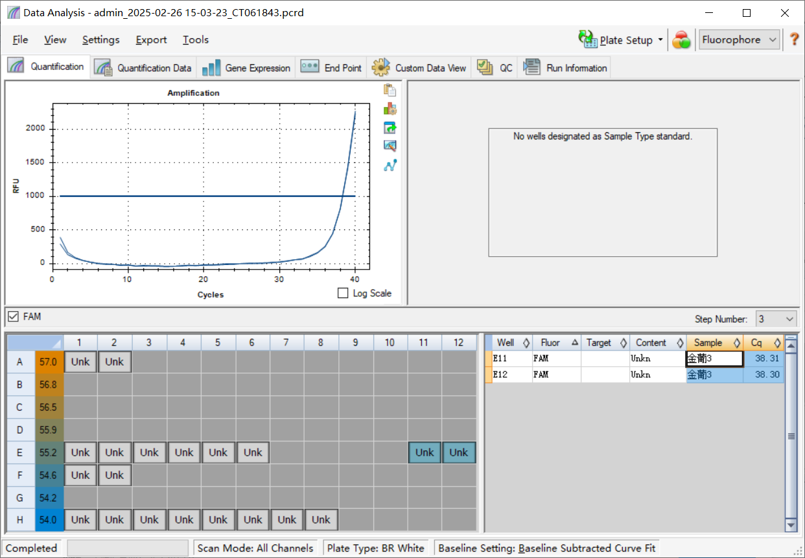Viewport: 805px width, 558px height.
Task: Open the View menu
Action: pyautogui.click(x=55, y=40)
